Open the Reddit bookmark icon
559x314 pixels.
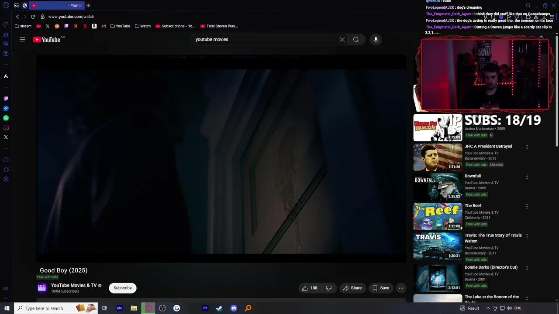click(x=57, y=26)
